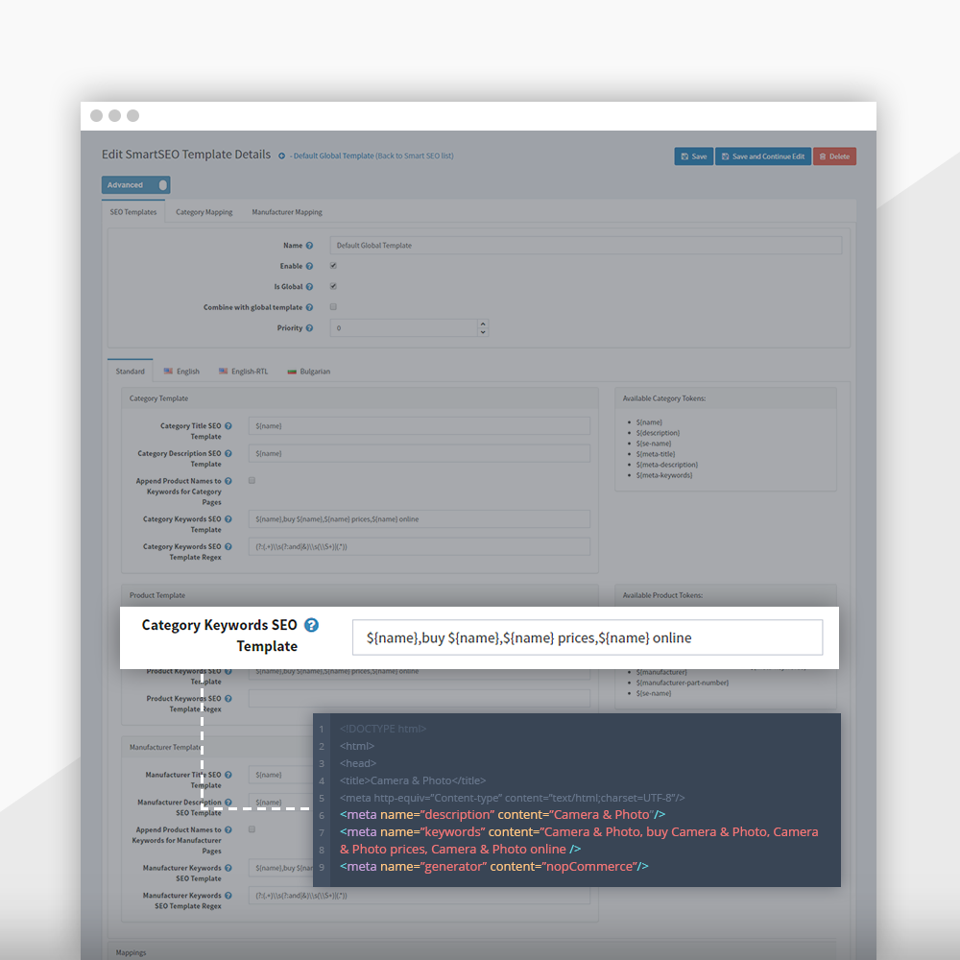Image resolution: width=960 pixels, height=960 pixels.
Task: Click the Priority help icon
Action: click(x=309, y=328)
